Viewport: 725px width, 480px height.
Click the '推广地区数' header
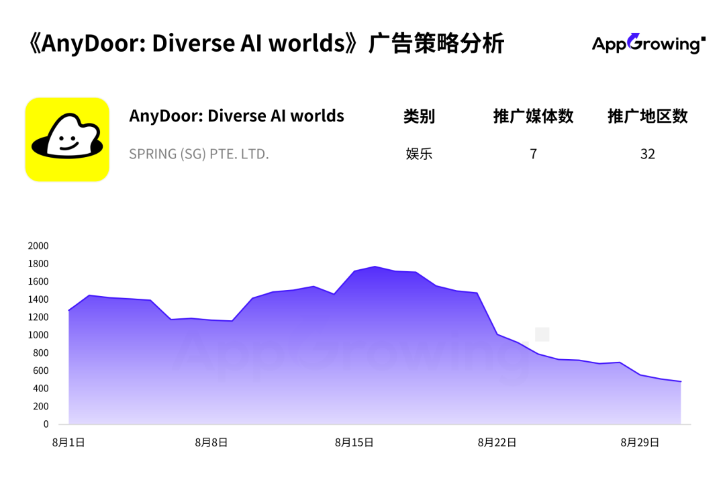pos(647,116)
